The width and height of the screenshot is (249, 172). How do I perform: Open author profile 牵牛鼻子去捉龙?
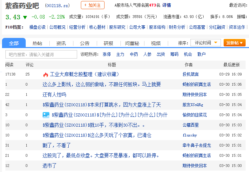click(197, 145)
